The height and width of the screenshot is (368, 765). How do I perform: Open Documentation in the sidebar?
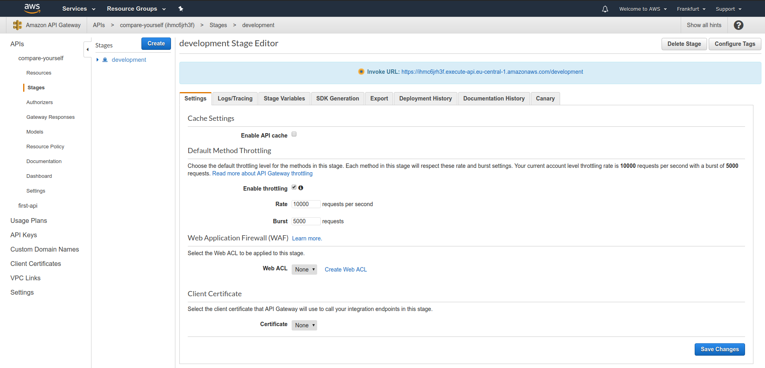[x=44, y=161]
